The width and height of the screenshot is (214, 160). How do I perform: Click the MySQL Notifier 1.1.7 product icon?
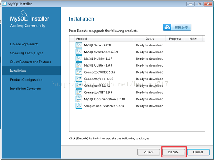[79, 58]
